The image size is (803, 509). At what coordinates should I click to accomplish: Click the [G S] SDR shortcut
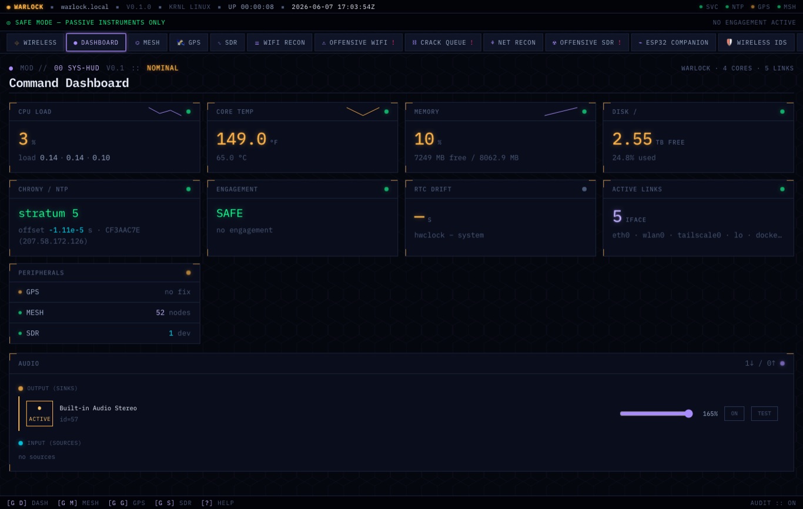173,503
